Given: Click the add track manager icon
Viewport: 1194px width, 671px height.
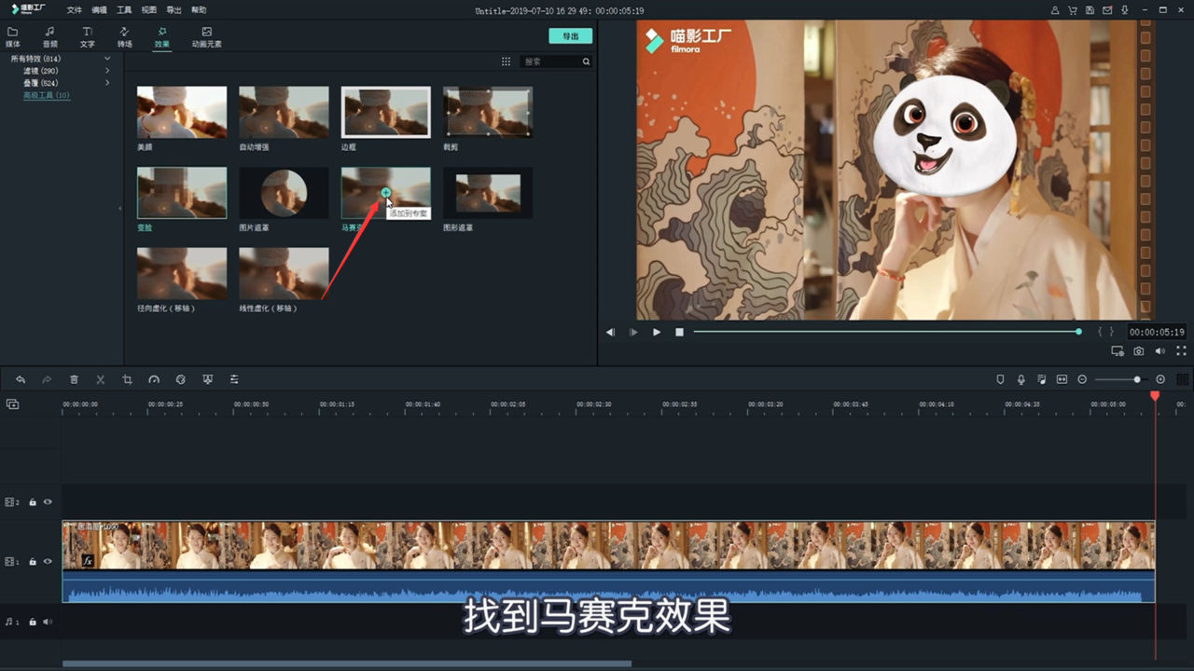Looking at the screenshot, I should tap(12, 404).
